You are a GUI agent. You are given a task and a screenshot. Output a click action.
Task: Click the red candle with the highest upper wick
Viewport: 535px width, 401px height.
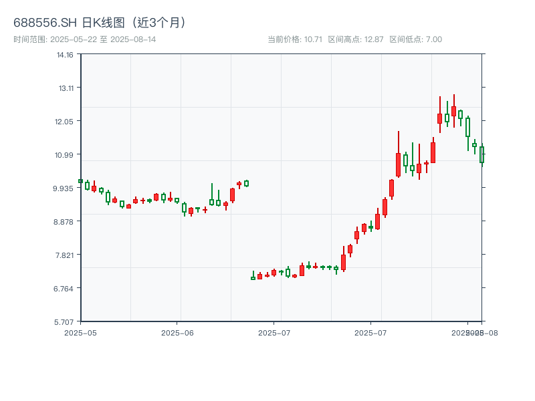tap(454, 111)
